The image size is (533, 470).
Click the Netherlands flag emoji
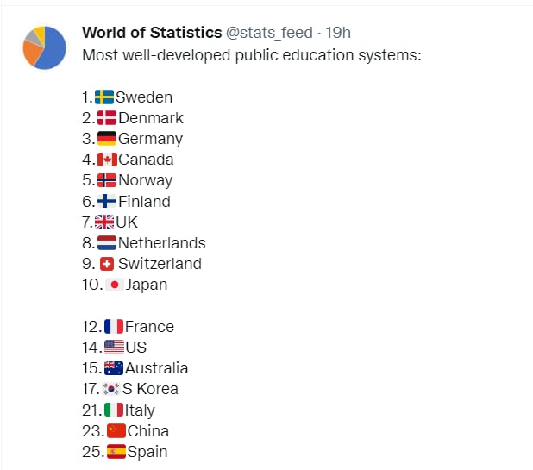click(x=107, y=243)
